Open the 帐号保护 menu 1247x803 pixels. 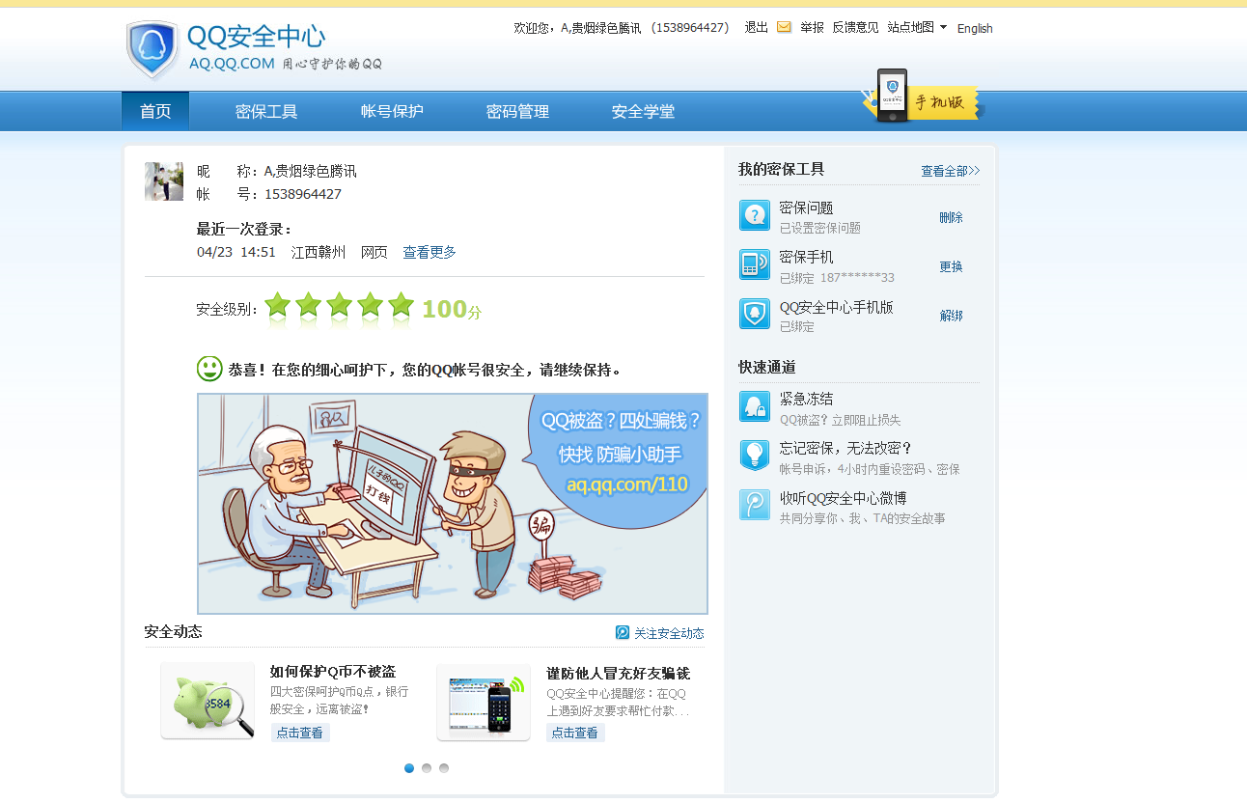pyautogui.click(x=392, y=111)
